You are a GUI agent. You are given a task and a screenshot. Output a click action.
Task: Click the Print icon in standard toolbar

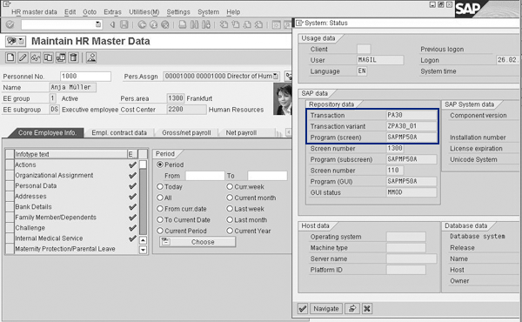(x=183, y=24)
